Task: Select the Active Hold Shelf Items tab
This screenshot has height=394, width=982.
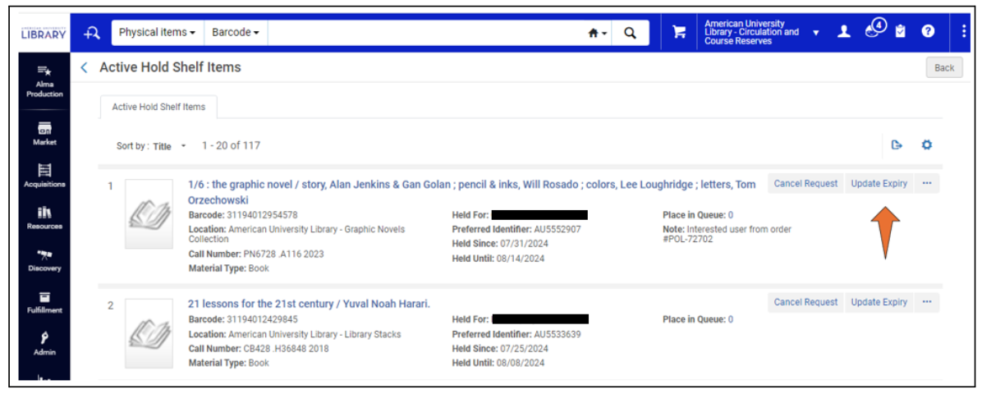Action: pyautogui.click(x=158, y=107)
